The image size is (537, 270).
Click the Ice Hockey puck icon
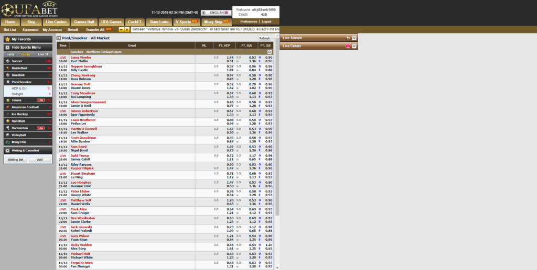tap(8, 114)
